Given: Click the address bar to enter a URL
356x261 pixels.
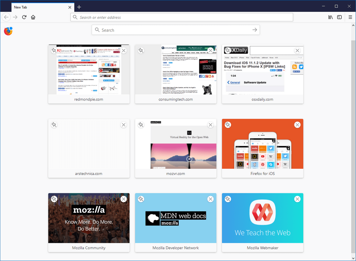Looking at the screenshot, I should [182, 17].
